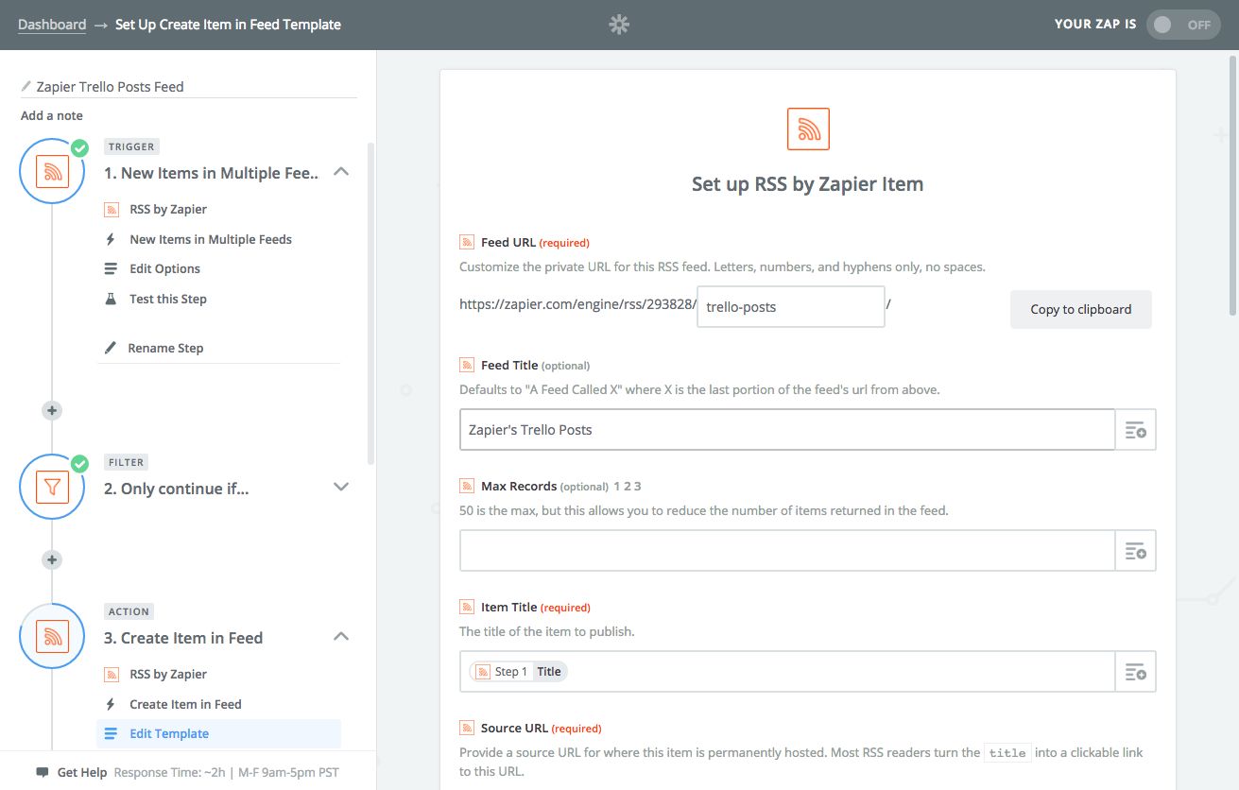Add a step using plus after step 1
The width and height of the screenshot is (1239, 790).
point(52,410)
